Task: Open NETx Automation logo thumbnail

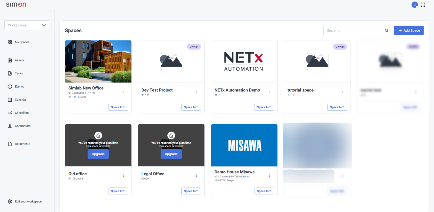Action: (x=244, y=61)
